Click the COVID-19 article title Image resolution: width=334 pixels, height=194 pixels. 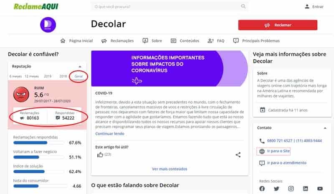pyautogui.click(x=104, y=93)
